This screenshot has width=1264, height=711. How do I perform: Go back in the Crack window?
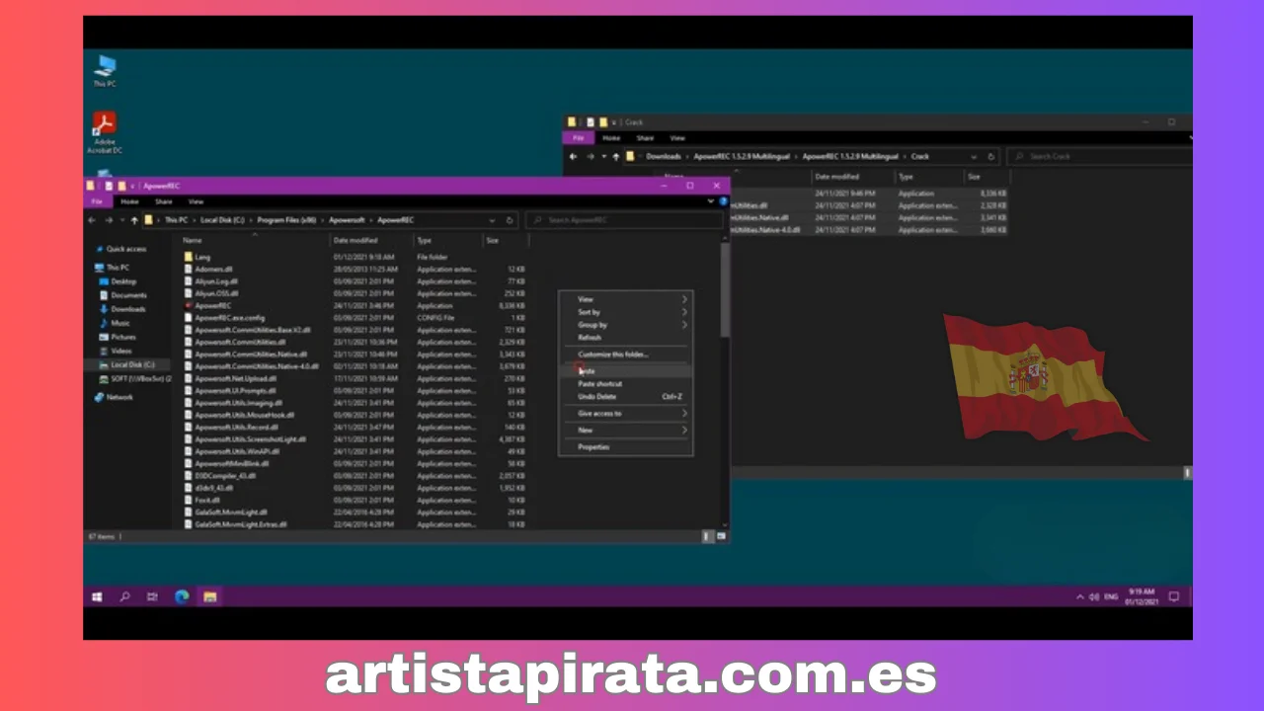(x=574, y=156)
